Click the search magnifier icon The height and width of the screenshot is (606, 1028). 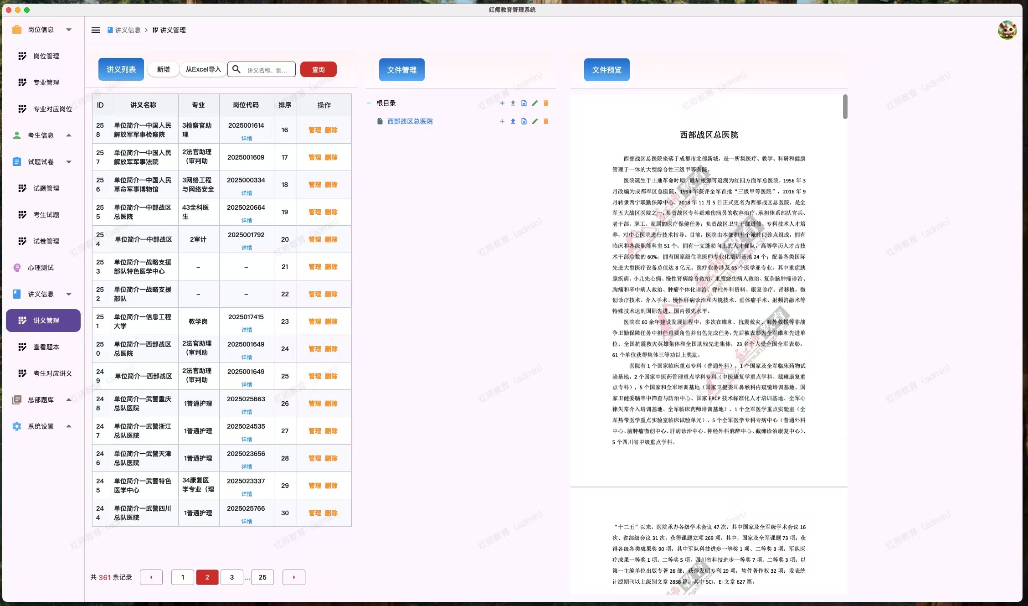(236, 69)
